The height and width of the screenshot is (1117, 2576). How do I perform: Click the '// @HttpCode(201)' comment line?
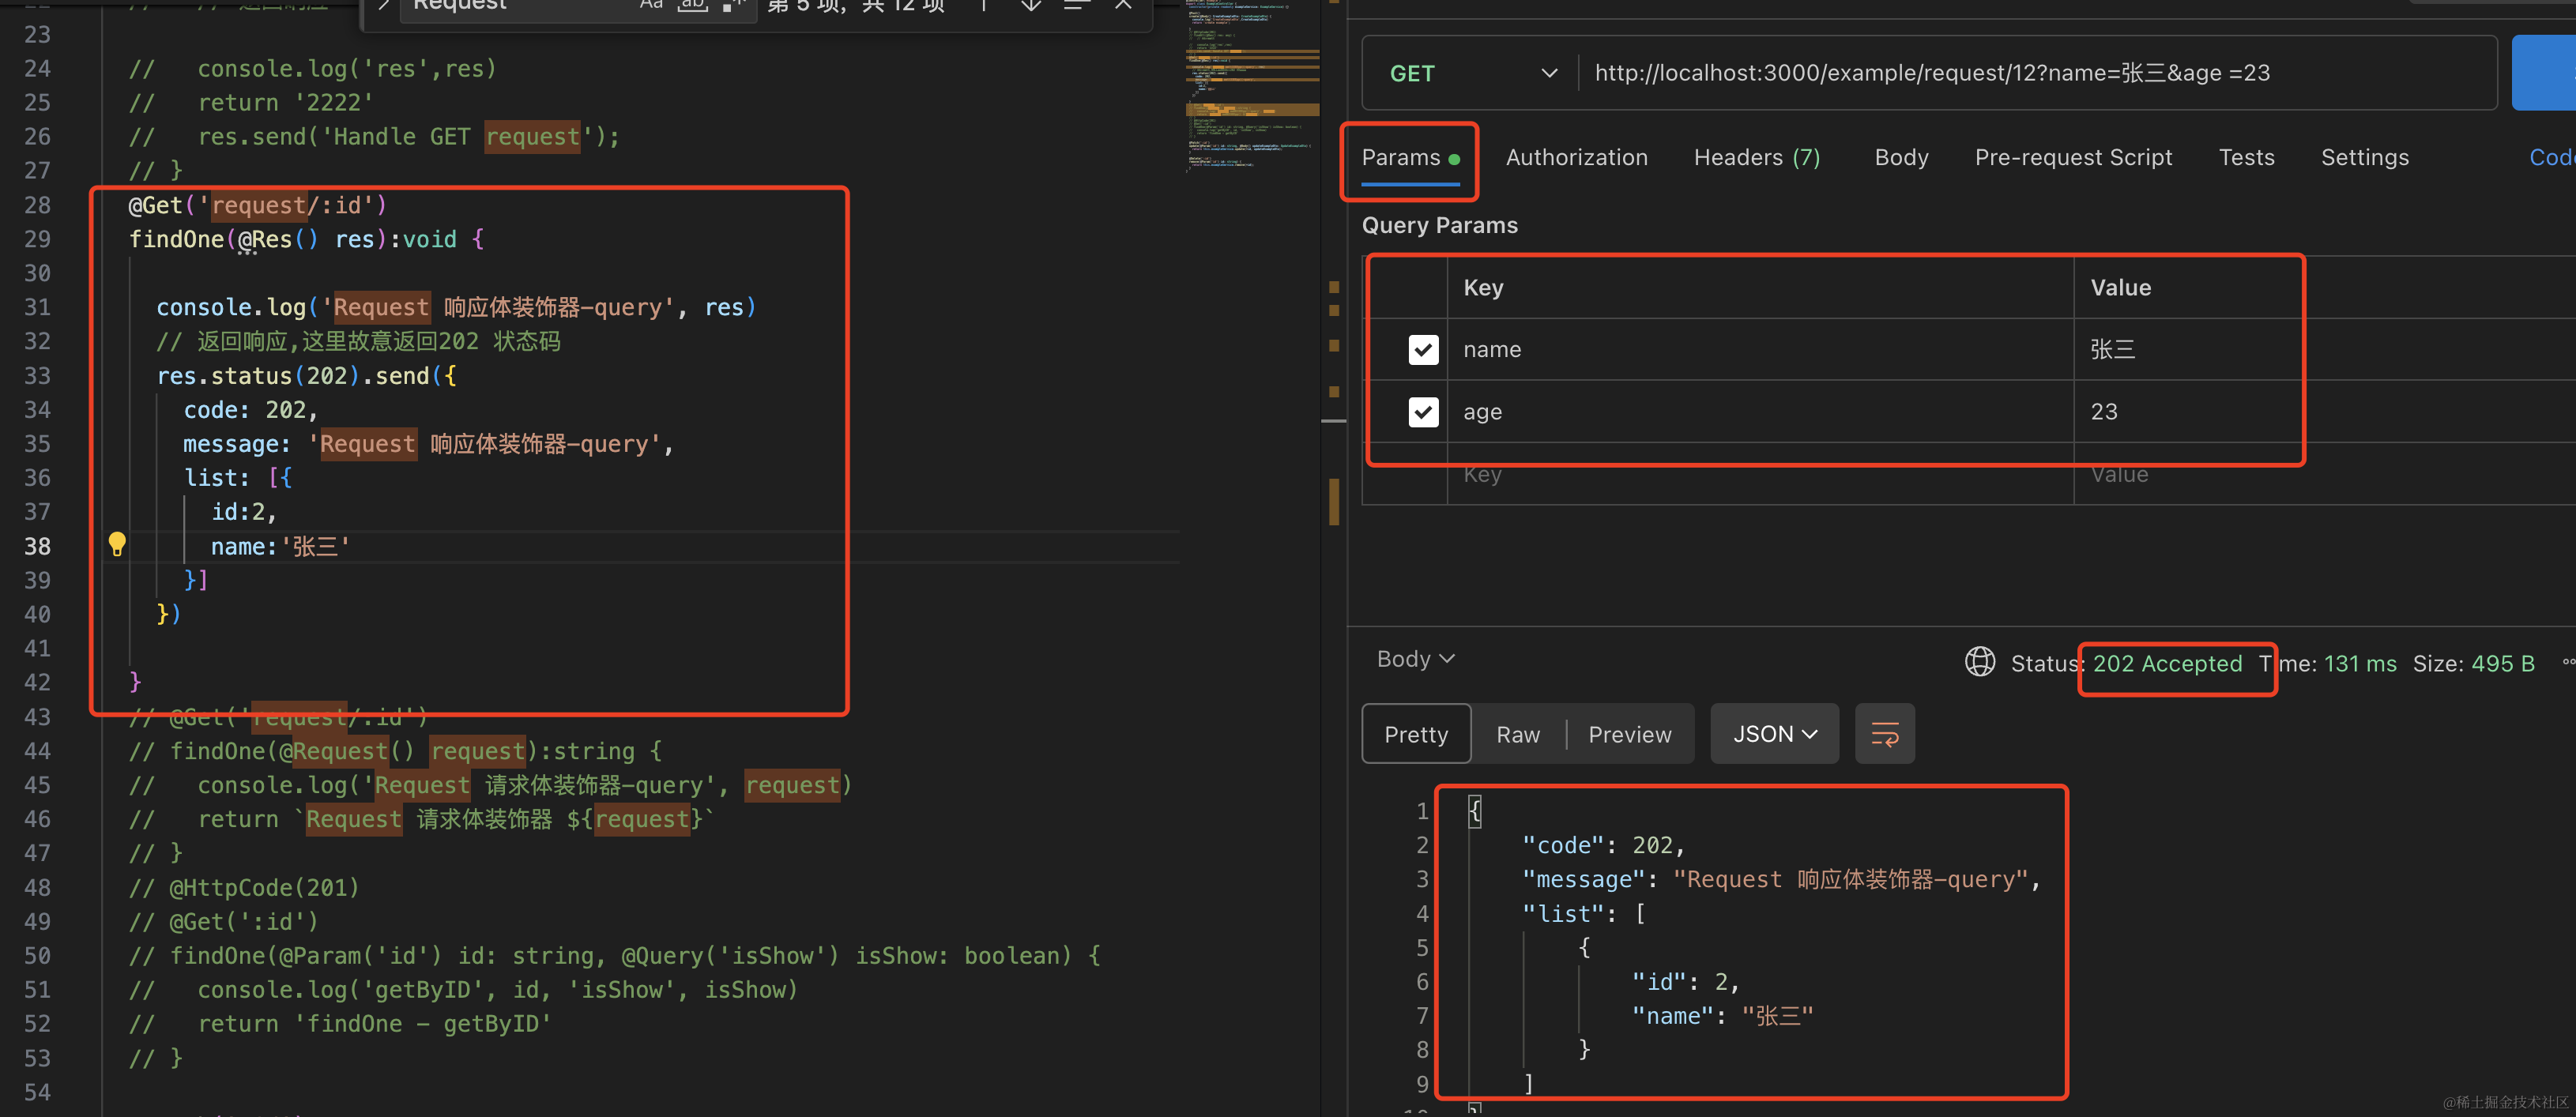(x=244, y=887)
